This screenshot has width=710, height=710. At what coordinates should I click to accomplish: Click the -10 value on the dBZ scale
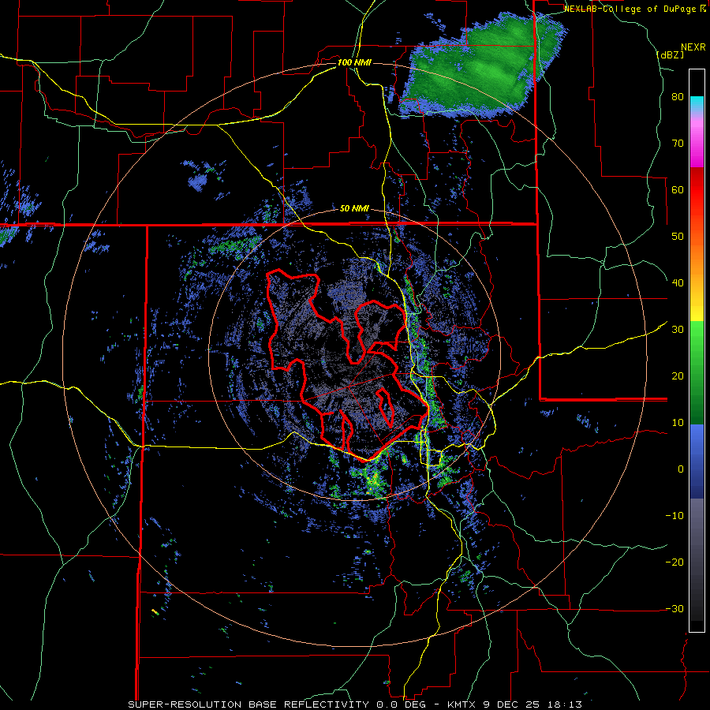[674, 515]
